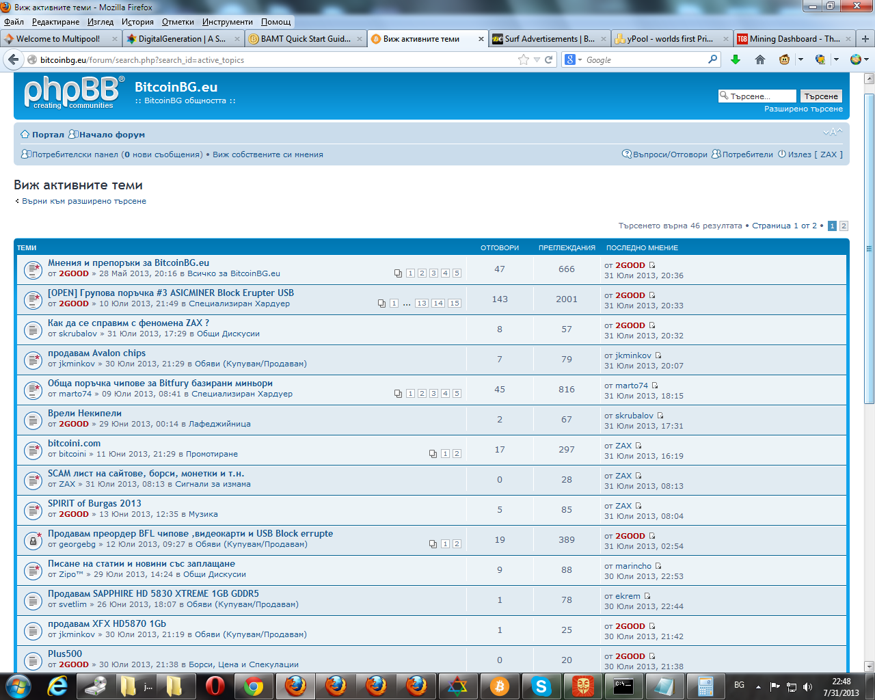
Task: View latest post in Как да се справим thread
Action: click(x=652, y=325)
